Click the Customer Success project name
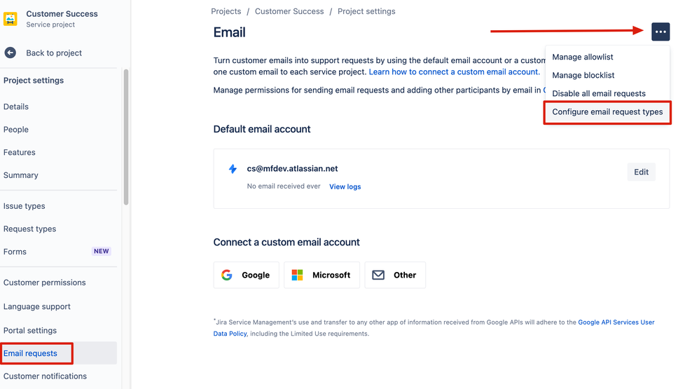 pyautogui.click(x=62, y=14)
